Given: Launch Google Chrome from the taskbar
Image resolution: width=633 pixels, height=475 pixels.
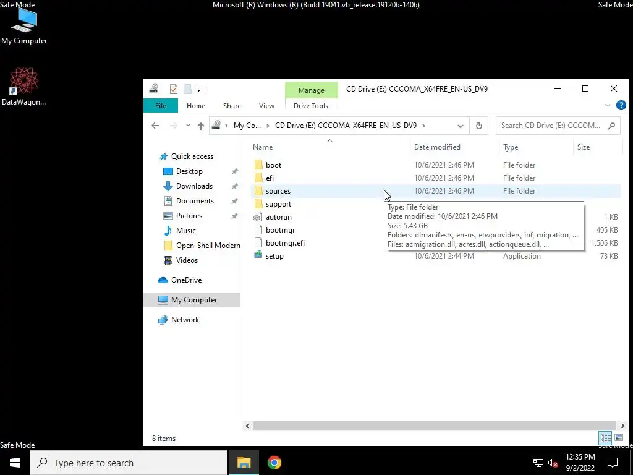Looking at the screenshot, I should tap(274, 463).
